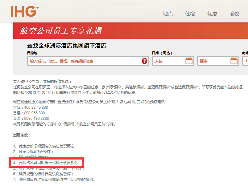Click term 6 酒店规定的特殊日期该促销暂停

pyautogui.click(x=43, y=174)
